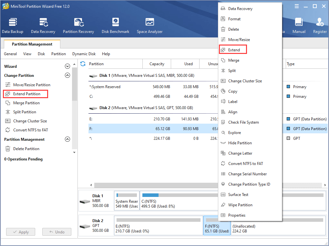
Task: Collapse the Partition Management section
Action: (67, 139)
